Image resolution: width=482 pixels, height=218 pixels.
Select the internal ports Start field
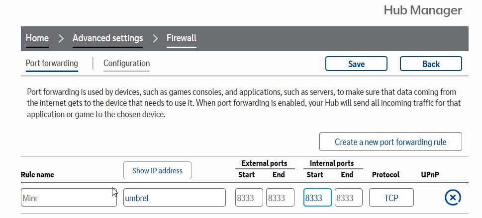coord(317,198)
